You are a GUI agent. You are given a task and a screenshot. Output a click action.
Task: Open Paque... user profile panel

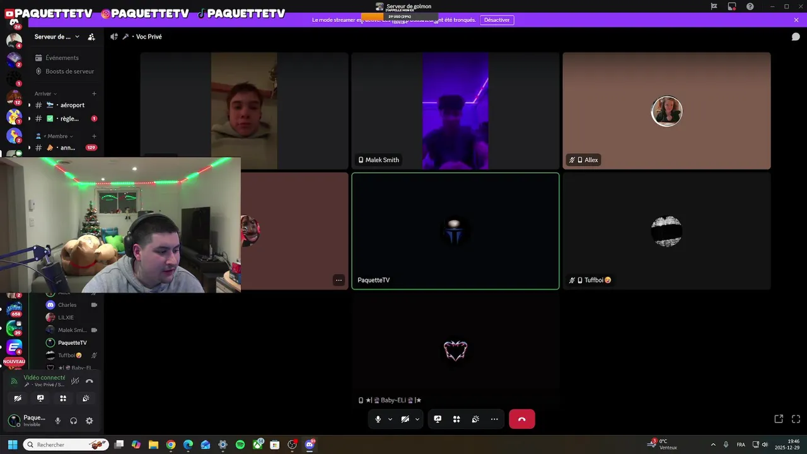[26, 421]
